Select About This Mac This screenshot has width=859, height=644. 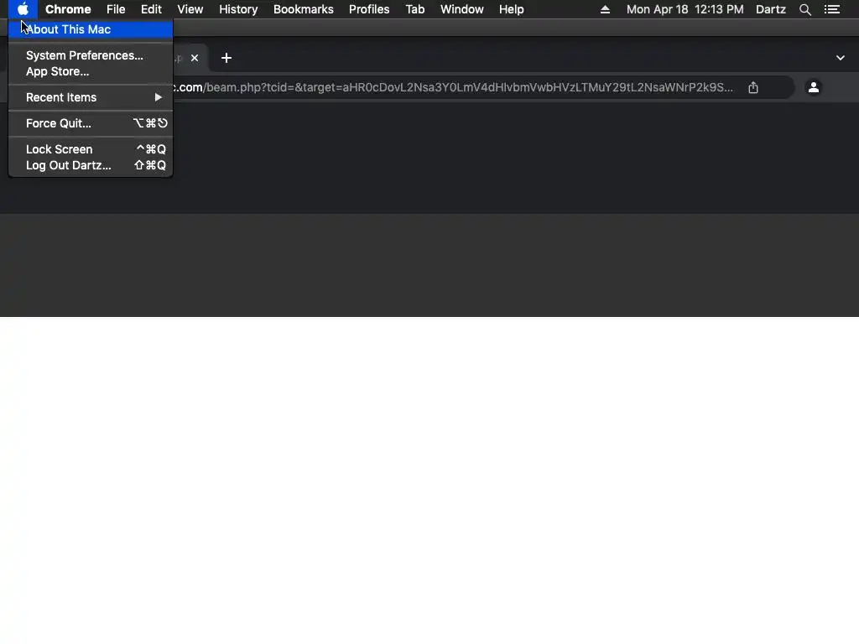coord(91,29)
